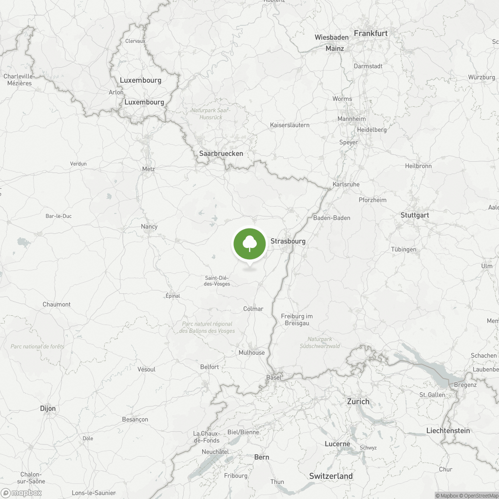Select the Zurich city label
Viewport: 499px width, 499px height.
click(x=358, y=402)
